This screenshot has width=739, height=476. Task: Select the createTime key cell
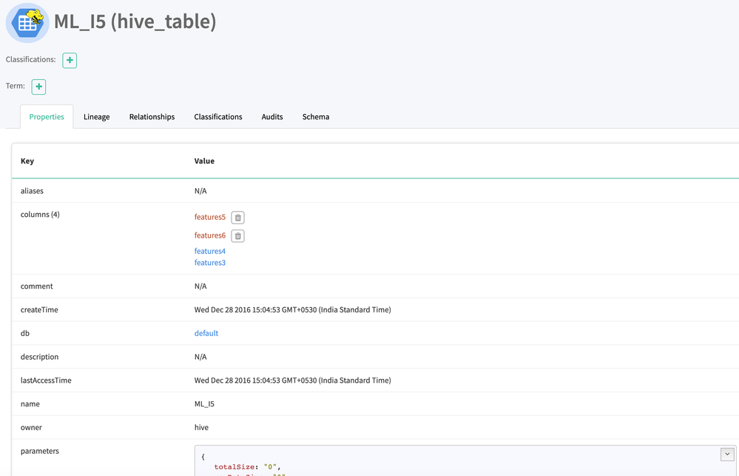coord(39,309)
